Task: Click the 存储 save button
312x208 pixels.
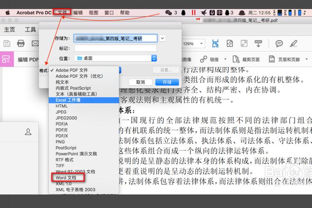Action: click(167, 82)
